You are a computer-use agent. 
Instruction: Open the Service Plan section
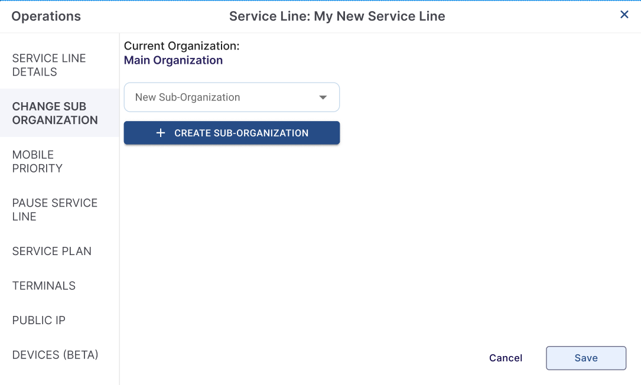52,251
